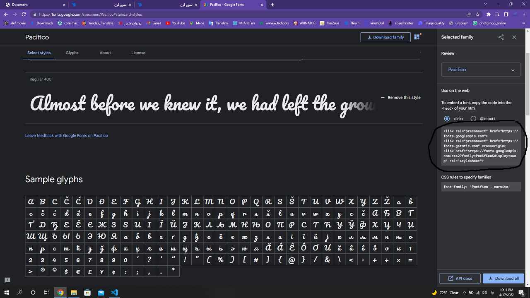The image size is (530, 298).
Task: Activate the Pacifico - Google Fonts browser tab
Action: (x=233, y=5)
